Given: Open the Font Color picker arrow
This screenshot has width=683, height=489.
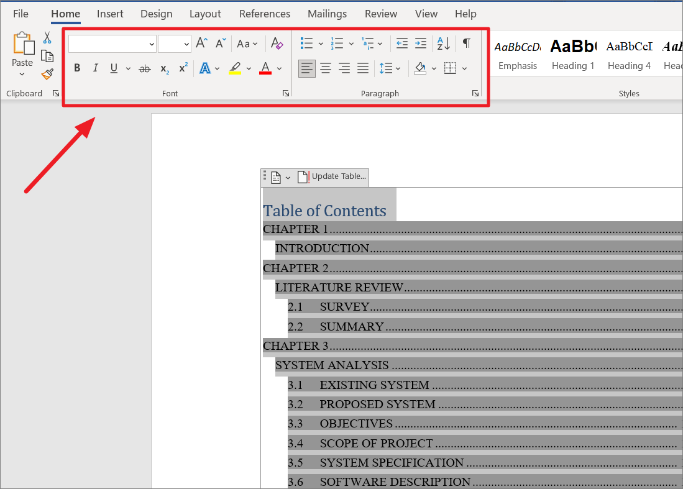Looking at the screenshot, I should pos(278,68).
